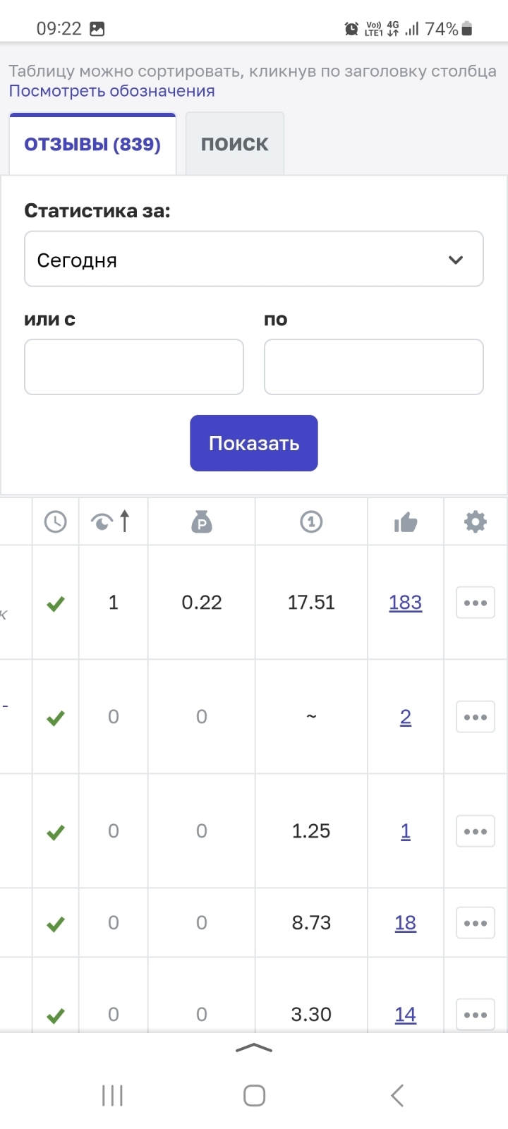Click green checkmark in 1.25 row

point(55,832)
